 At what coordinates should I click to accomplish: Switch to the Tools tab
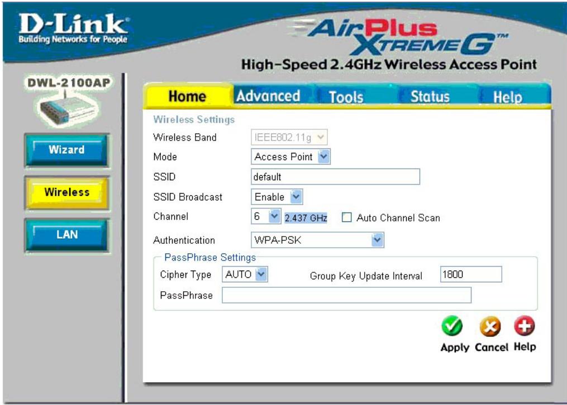coord(346,97)
